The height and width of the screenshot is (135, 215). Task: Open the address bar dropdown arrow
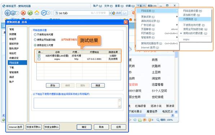pyautogui.click(x=110, y=13)
